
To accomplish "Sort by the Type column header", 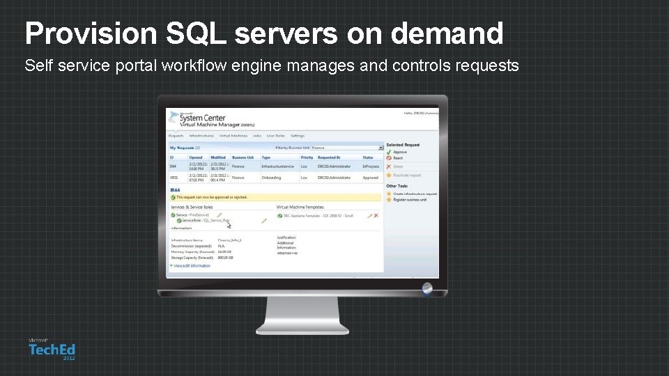I will (x=266, y=157).
